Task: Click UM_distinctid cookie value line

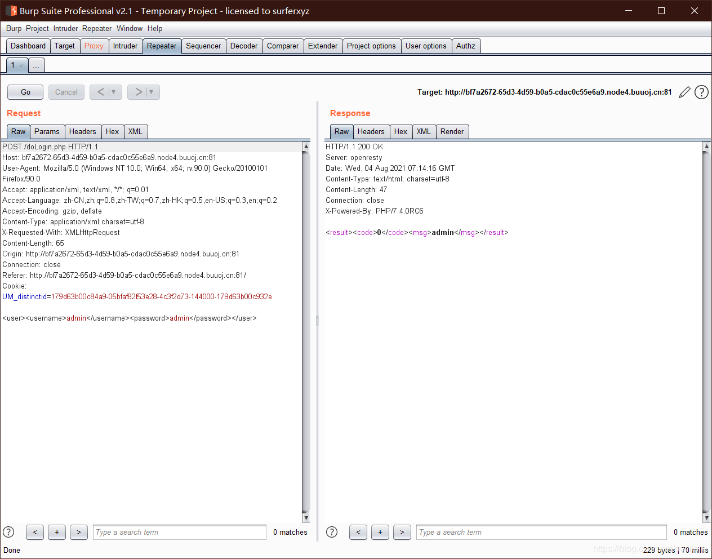Action: pos(137,297)
